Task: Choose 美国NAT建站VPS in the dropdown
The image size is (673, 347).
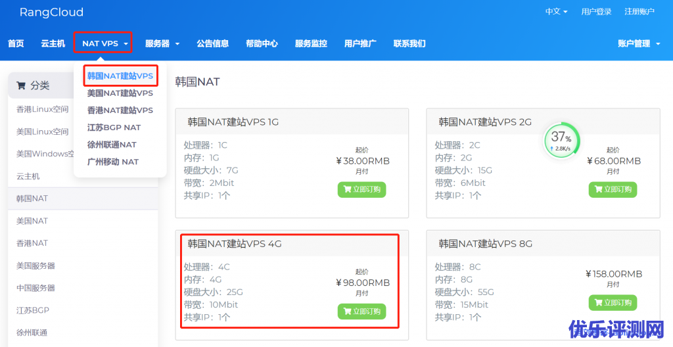Action: click(120, 93)
